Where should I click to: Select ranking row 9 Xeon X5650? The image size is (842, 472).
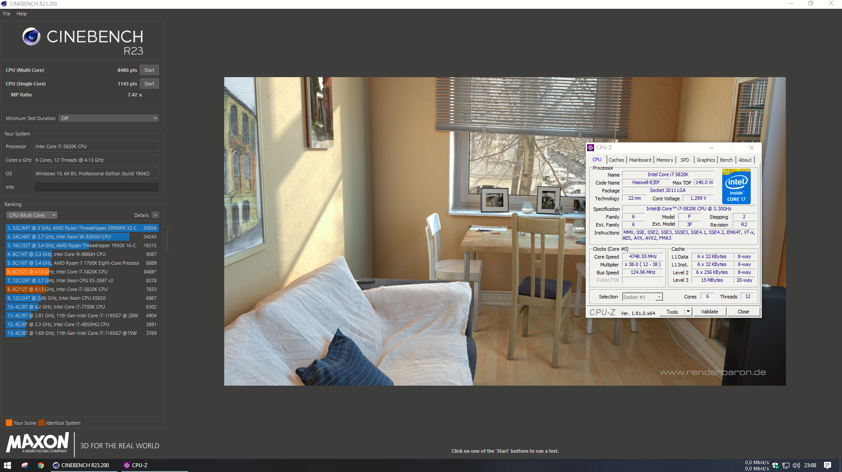(x=82, y=298)
